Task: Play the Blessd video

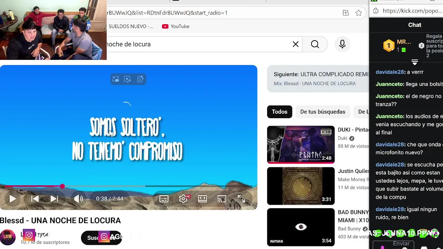Action: click(x=12, y=199)
